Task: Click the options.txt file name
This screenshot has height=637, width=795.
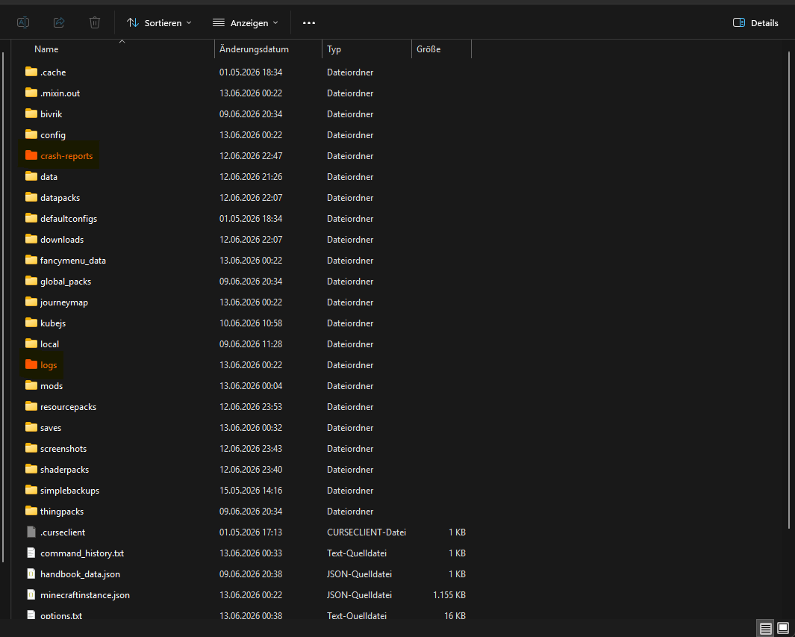Action: 61,615
